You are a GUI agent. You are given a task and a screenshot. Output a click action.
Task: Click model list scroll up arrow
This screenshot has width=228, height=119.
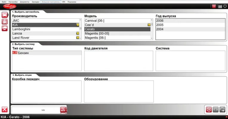(x=152, y=20)
